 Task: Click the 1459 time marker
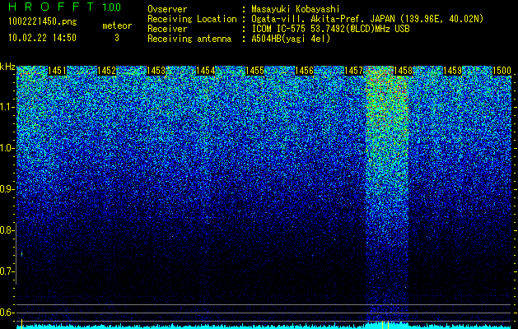click(452, 71)
